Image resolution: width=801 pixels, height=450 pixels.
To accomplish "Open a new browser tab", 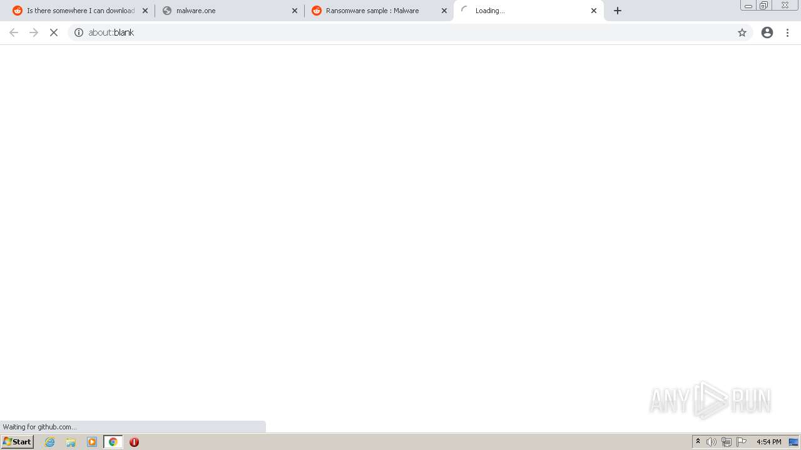I will pyautogui.click(x=618, y=11).
